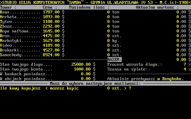Click the Procent wzrostu dlugu value
The height and width of the screenshot is (119, 191).
click(185, 64)
